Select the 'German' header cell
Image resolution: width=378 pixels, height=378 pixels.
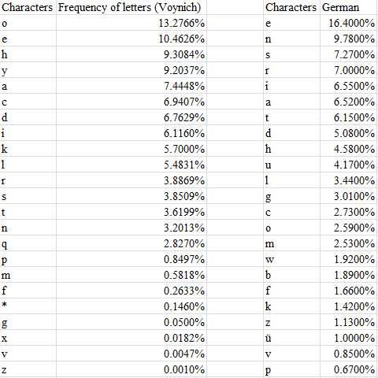pyautogui.click(x=349, y=7)
